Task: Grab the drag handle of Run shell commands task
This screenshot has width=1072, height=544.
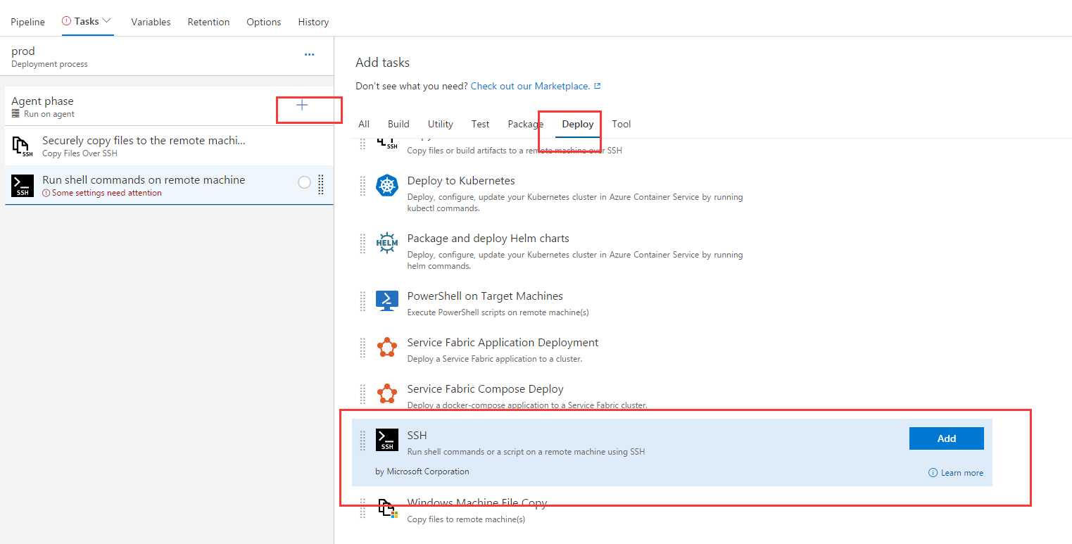Action: coord(321,184)
